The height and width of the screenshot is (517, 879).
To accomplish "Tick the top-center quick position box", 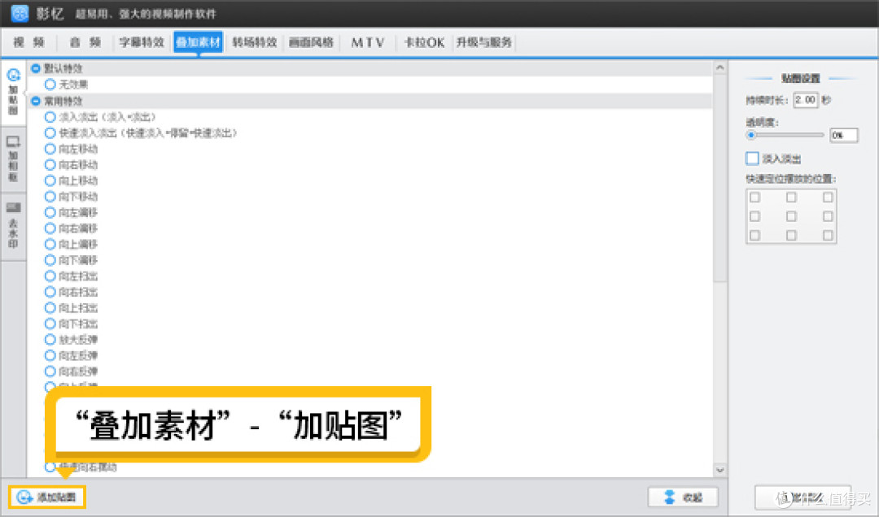I will click(792, 198).
